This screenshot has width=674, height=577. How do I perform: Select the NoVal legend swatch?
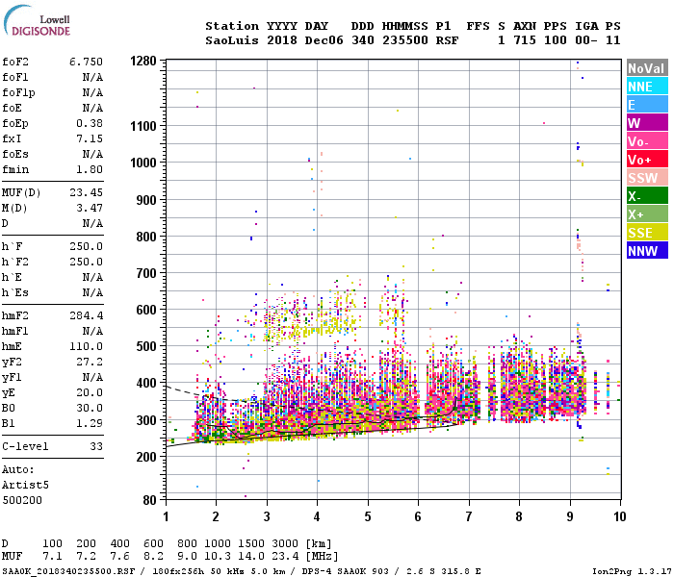647,68
